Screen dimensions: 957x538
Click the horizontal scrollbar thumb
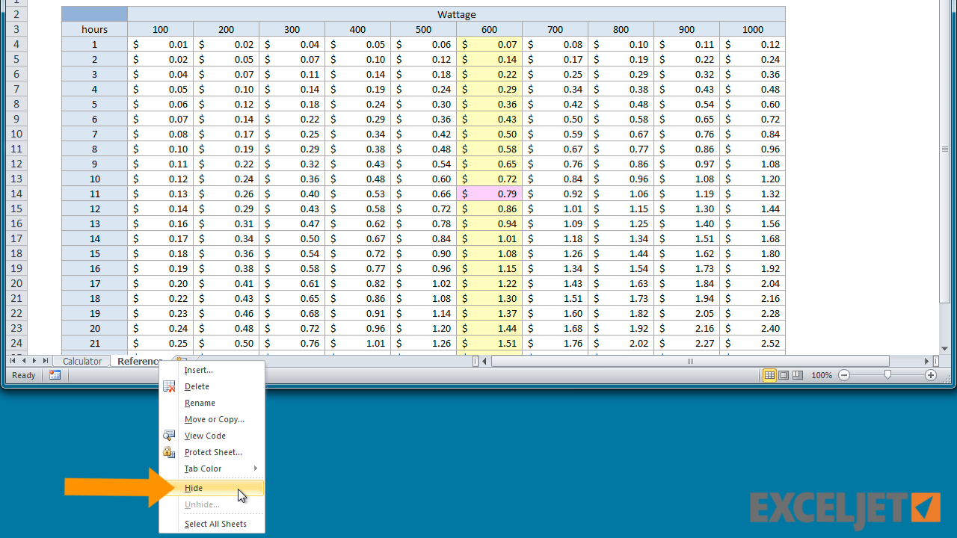pos(690,361)
